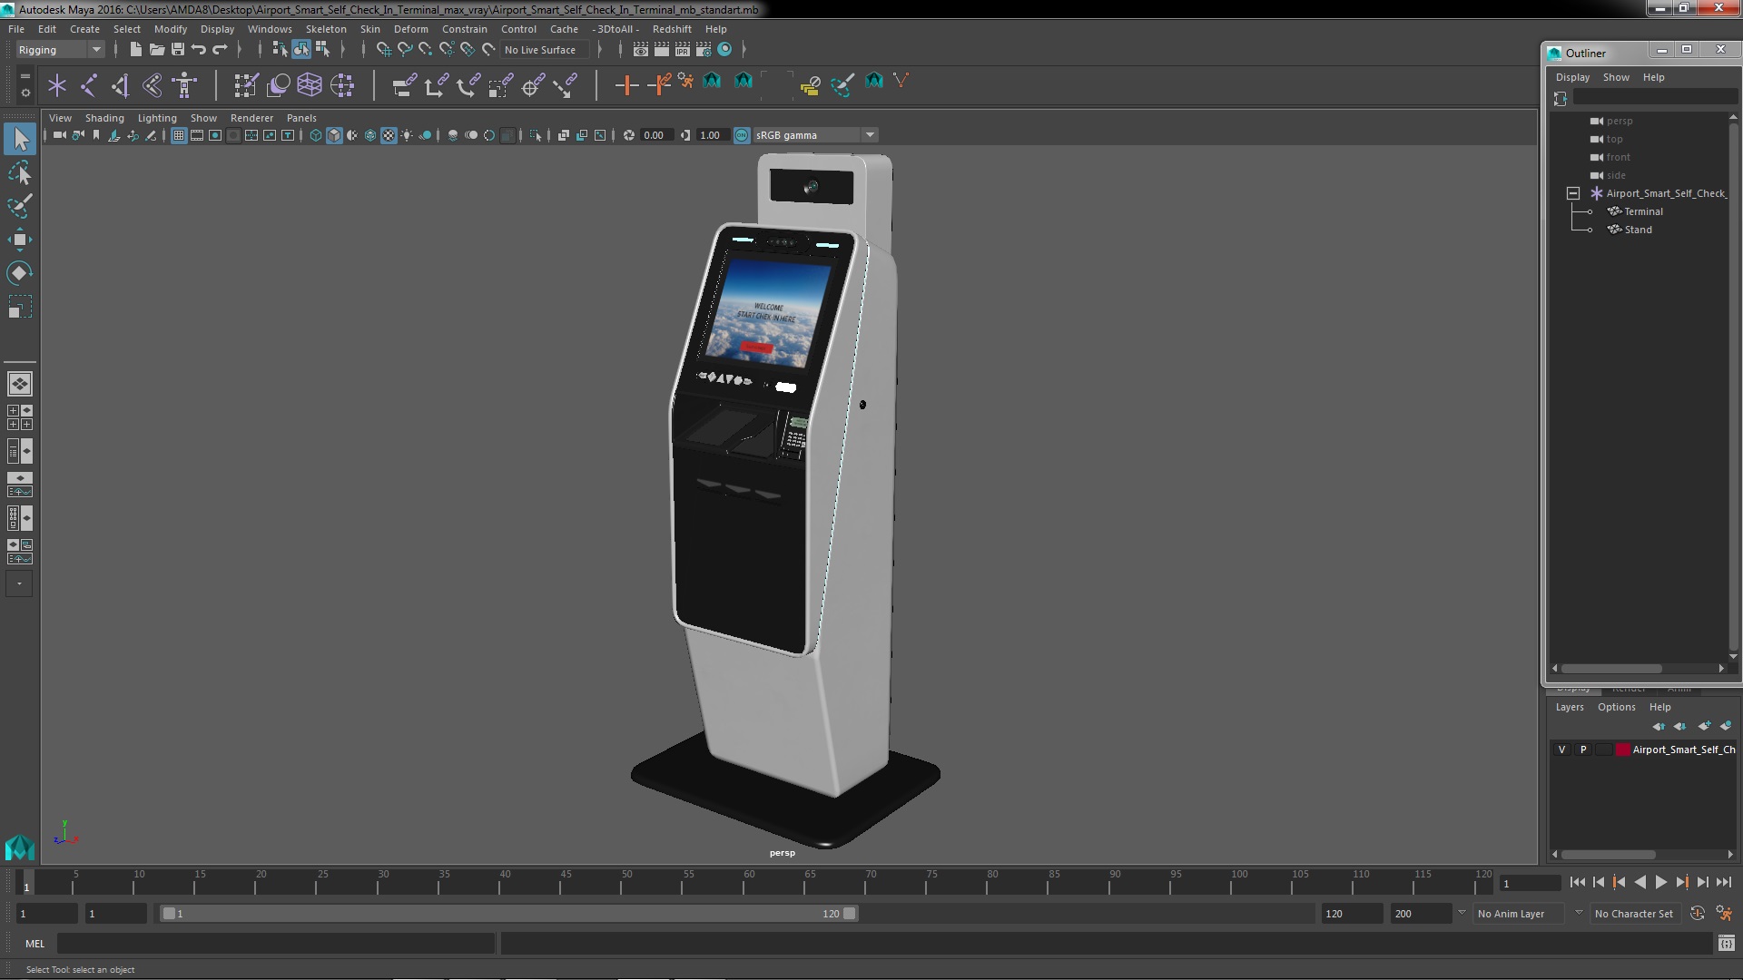The image size is (1743, 980).
Task: Pick the Rotate tool in toolbox
Action: click(20, 273)
